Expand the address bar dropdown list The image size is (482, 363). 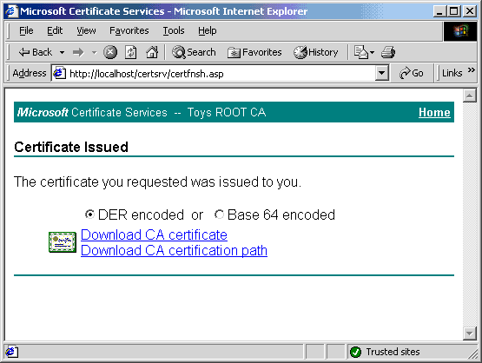382,73
